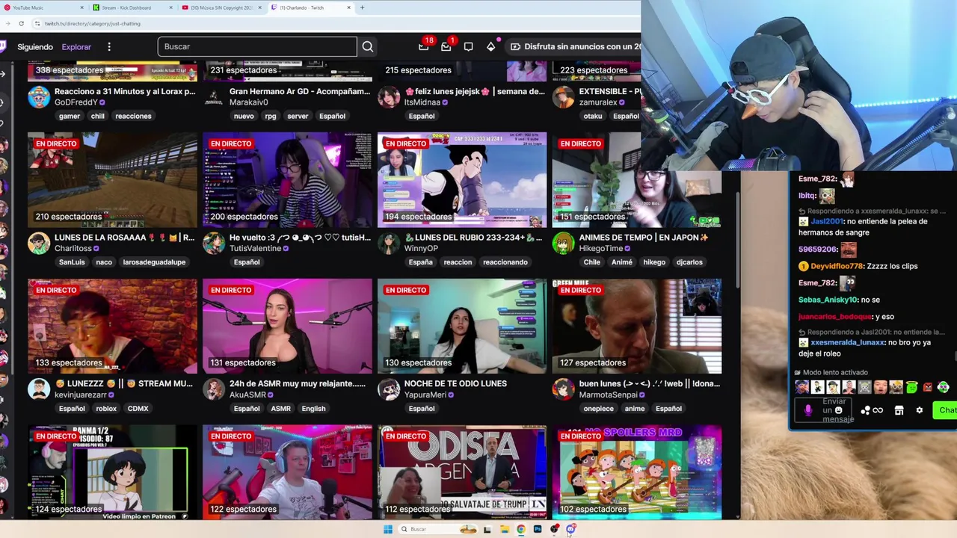The image size is (957, 538).
Task: Open the NO SPOILERS MRD stream thumbnail
Action: [637, 473]
